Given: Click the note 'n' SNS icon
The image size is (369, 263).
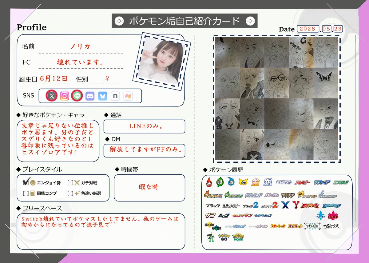Looking at the screenshot, I should 115,96.
